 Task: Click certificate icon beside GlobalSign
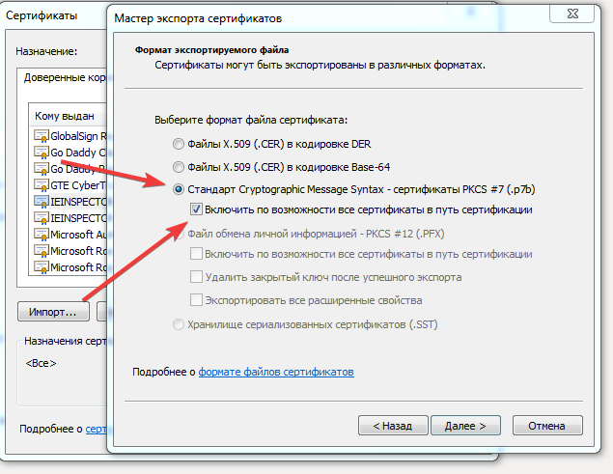pyautogui.click(x=42, y=136)
